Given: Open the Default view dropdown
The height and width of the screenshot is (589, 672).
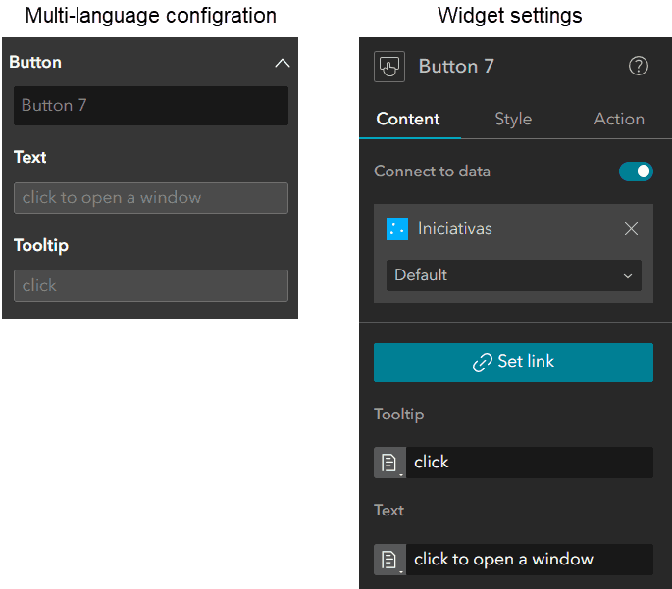Looking at the screenshot, I should click(514, 275).
